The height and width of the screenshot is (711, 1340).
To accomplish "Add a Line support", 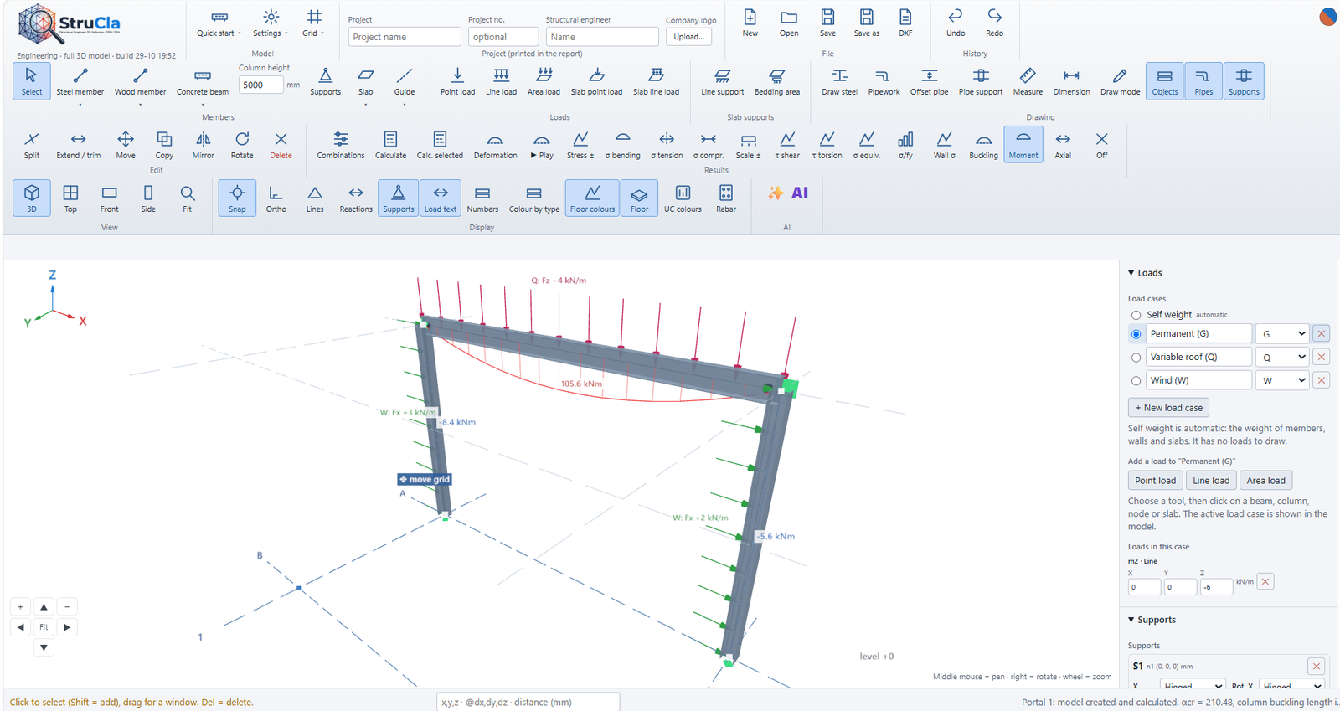I will click(722, 81).
